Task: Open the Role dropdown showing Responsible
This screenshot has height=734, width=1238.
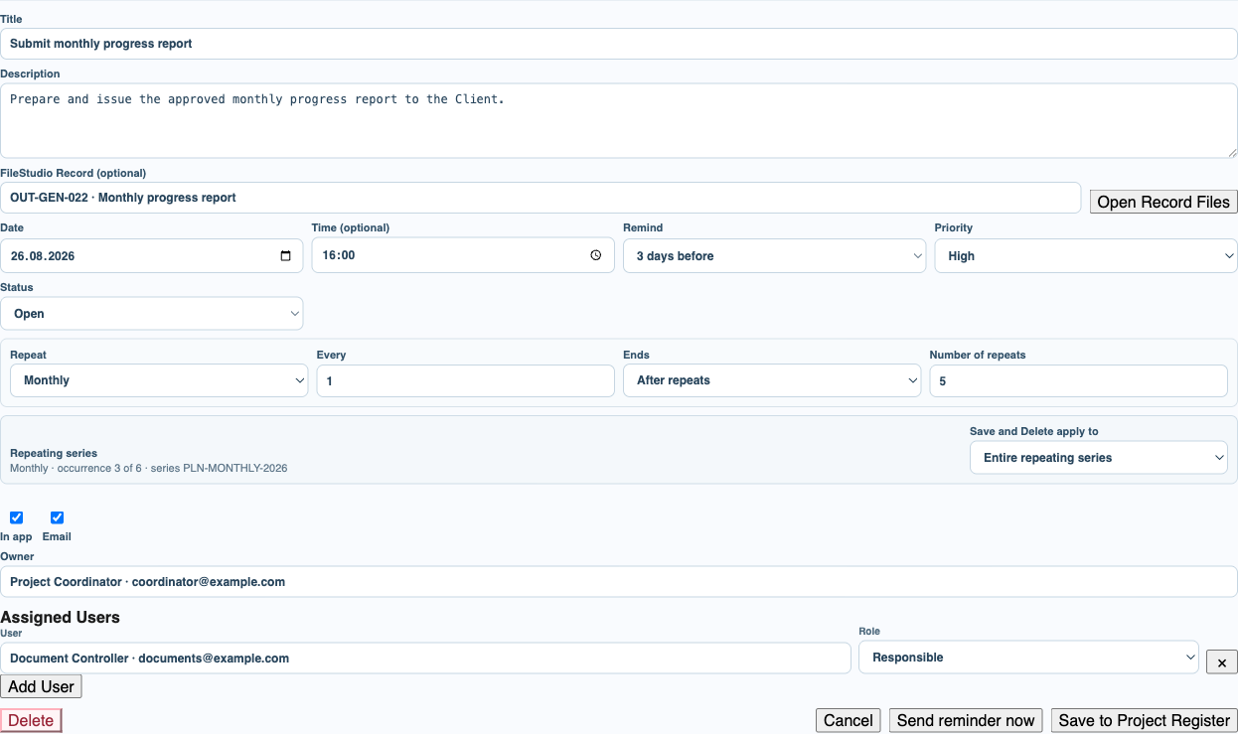Action: tap(1029, 658)
